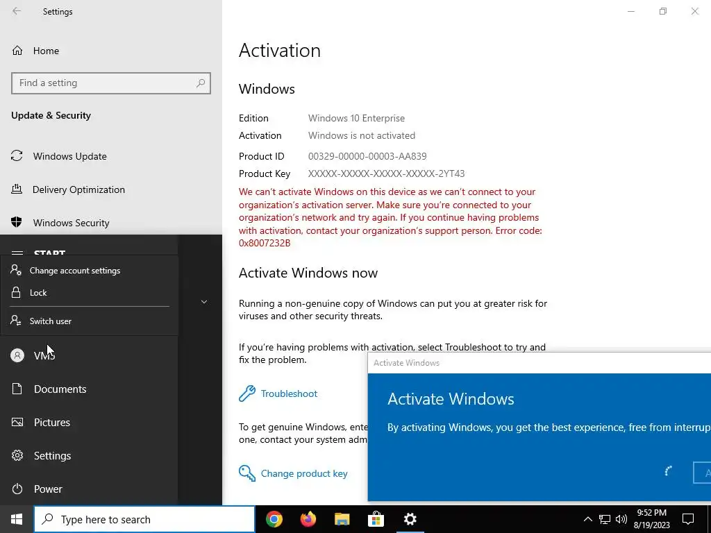Screen dimensions: 711x533
Task: Open clock showing 9:52 PM
Action: pyautogui.click(x=651, y=519)
